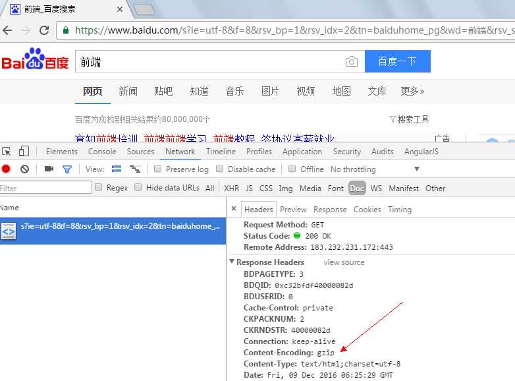
Task: Open the Preview details tab
Action: (x=293, y=210)
